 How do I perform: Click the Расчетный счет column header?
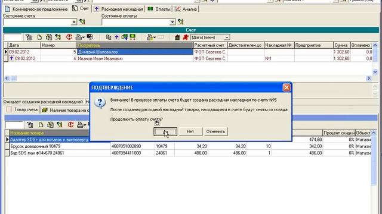210,45
